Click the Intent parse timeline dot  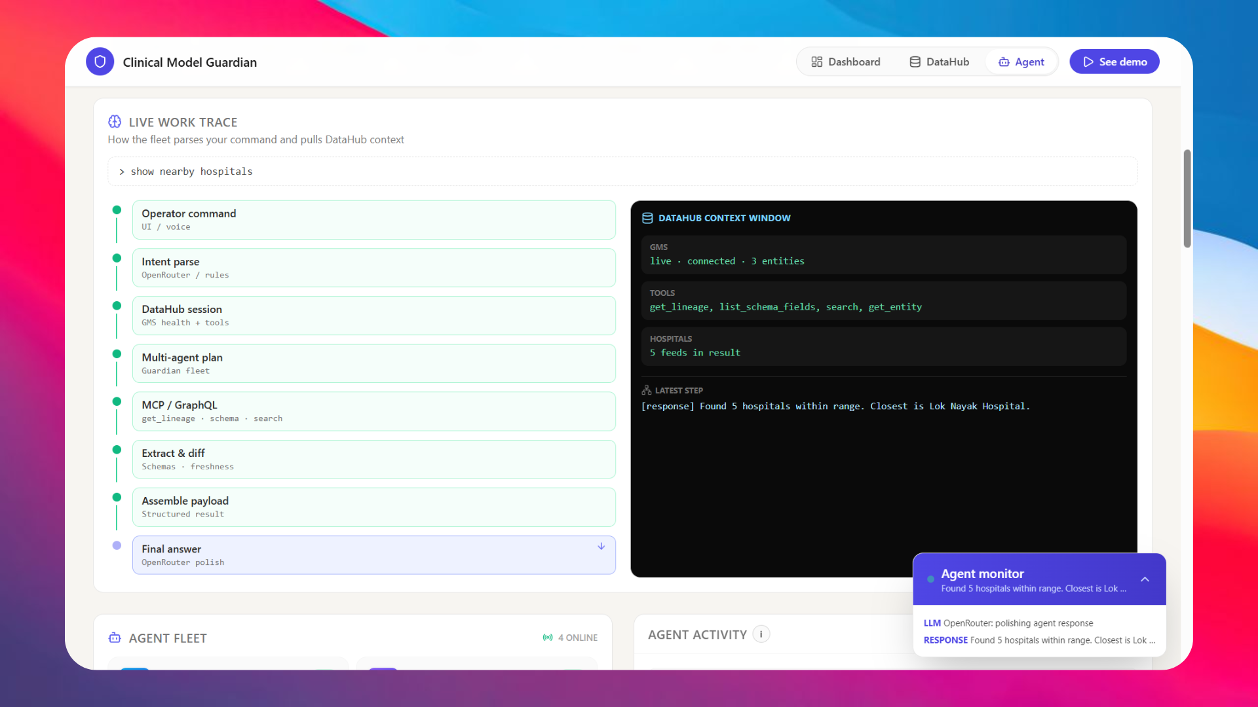point(117,258)
